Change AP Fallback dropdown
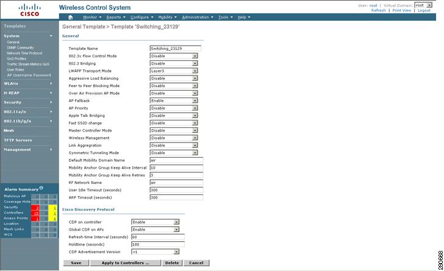 pyautogui.click(x=174, y=100)
